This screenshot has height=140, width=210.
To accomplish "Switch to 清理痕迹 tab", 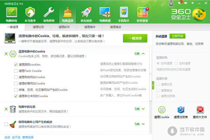I will 115,27.
